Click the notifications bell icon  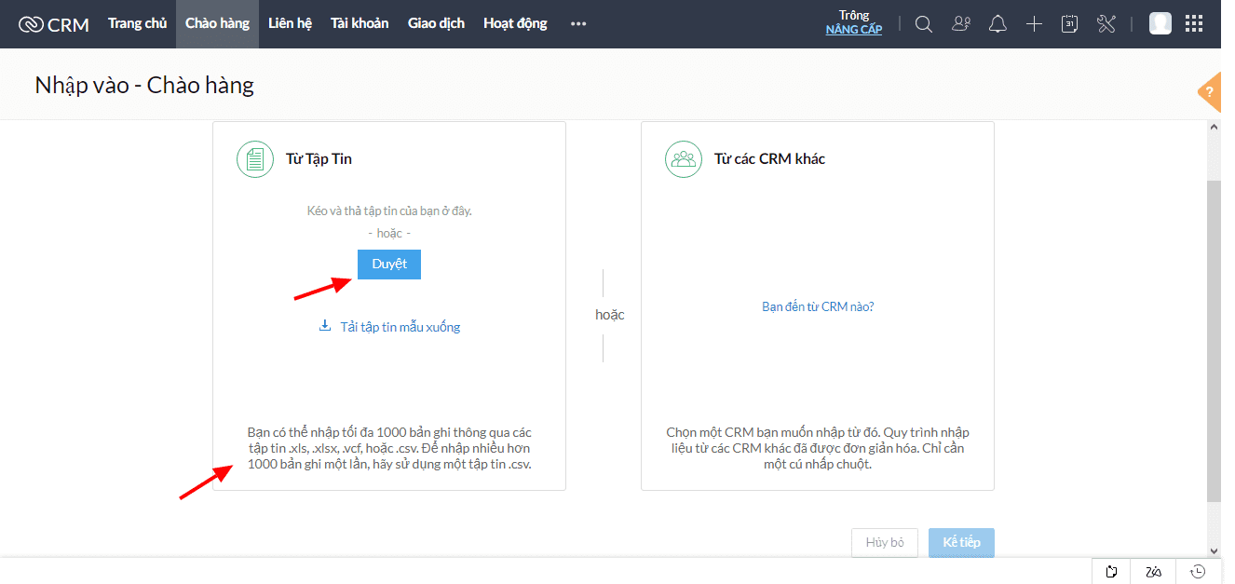(x=997, y=24)
